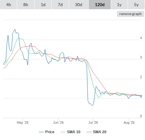Click the red SMA 20 legend marker
The height and width of the screenshot is (140, 145).
[x=89, y=132]
